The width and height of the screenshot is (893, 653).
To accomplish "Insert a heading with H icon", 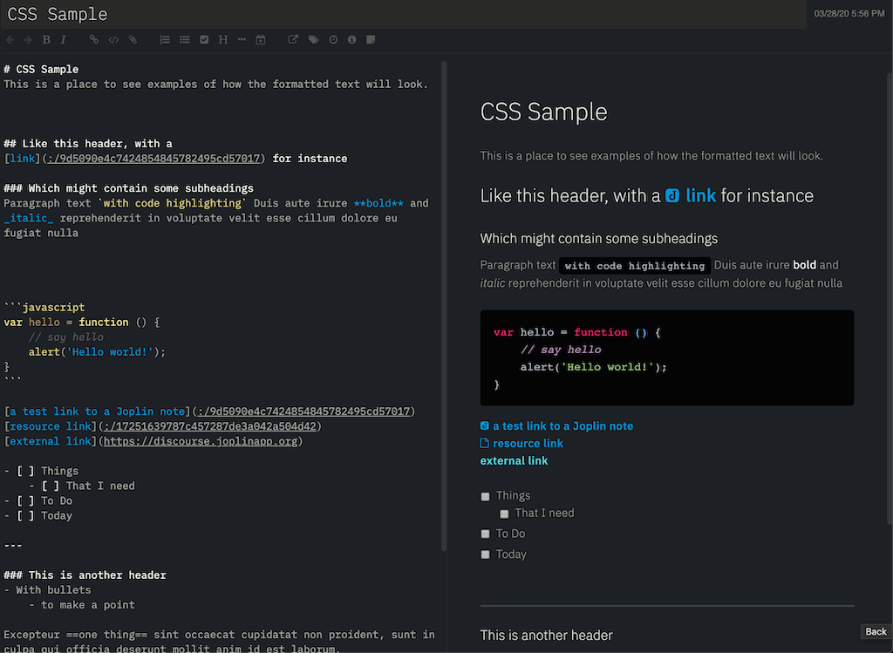I will [x=222, y=40].
